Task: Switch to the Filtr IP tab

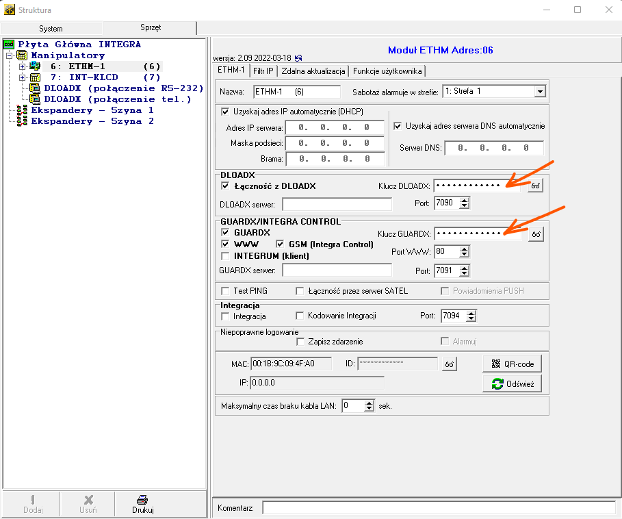Action: (x=263, y=71)
